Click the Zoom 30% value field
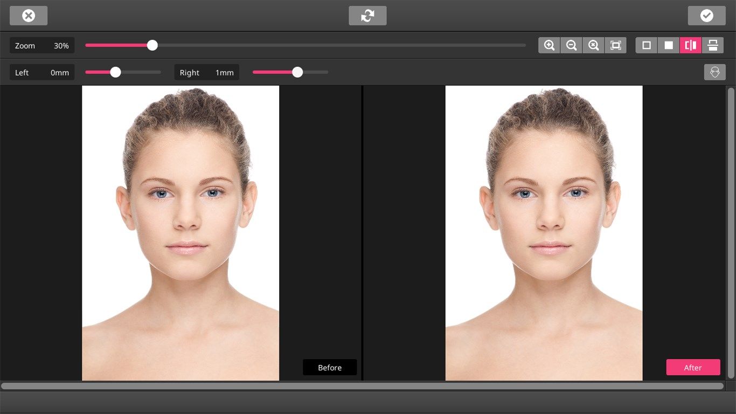The height and width of the screenshot is (414, 736). [42, 46]
